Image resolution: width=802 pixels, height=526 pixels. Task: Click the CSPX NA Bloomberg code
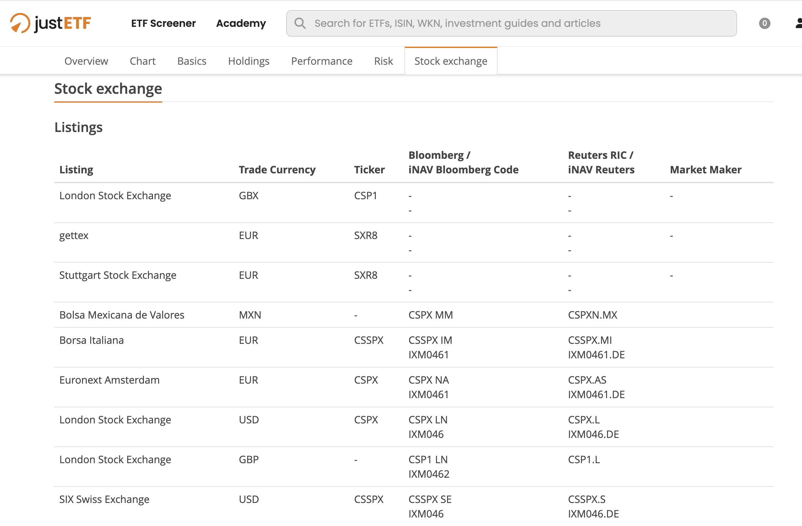(x=429, y=380)
